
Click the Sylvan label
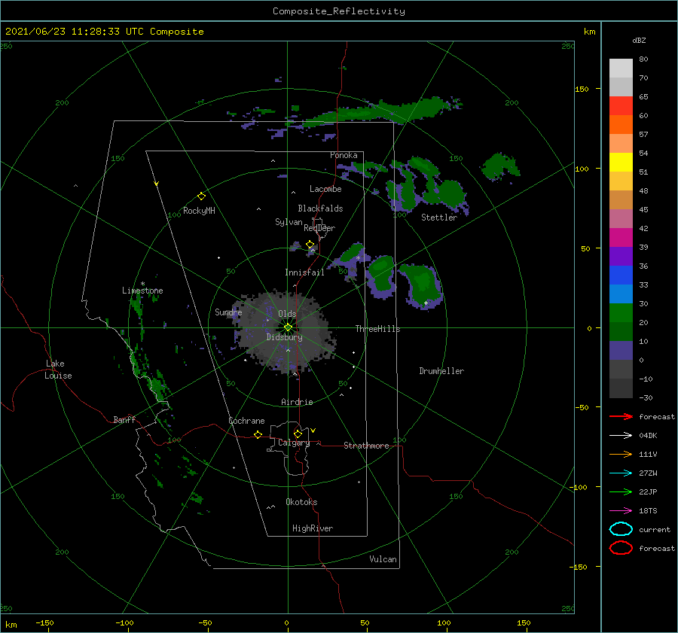tap(289, 222)
